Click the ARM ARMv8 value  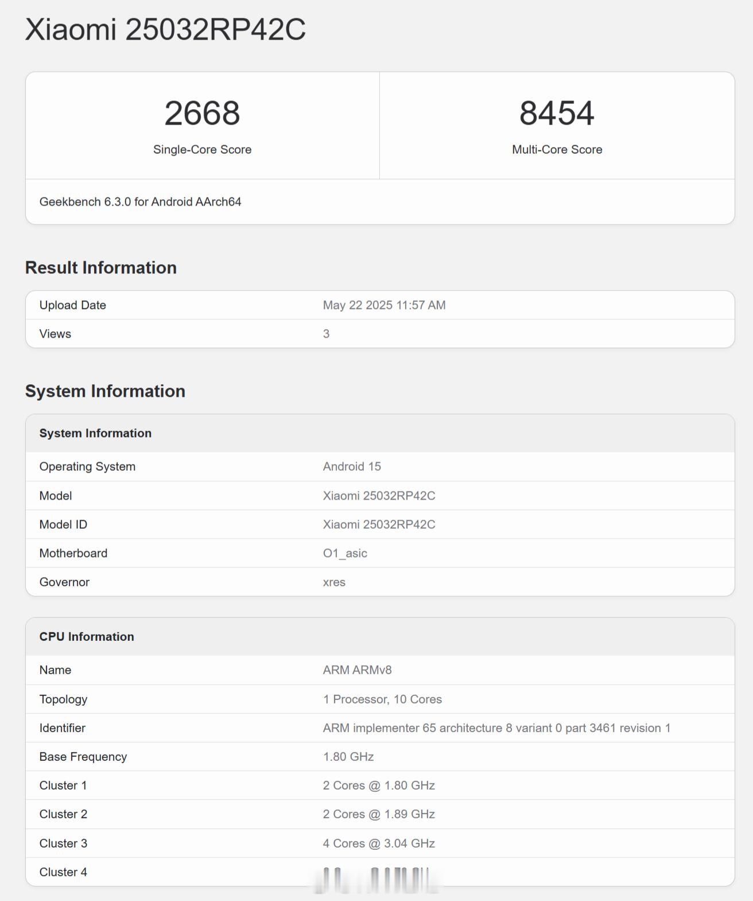pos(357,670)
